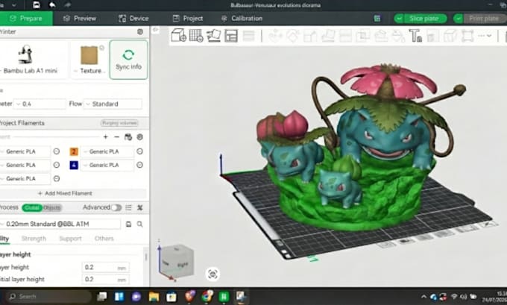Click the orange filament swatch 2
Image resolution: width=507 pixels, height=305 pixels.
tap(74, 151)
